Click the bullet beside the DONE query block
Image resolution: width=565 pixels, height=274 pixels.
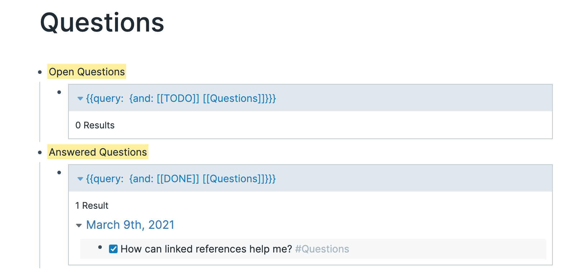[59, 173]
